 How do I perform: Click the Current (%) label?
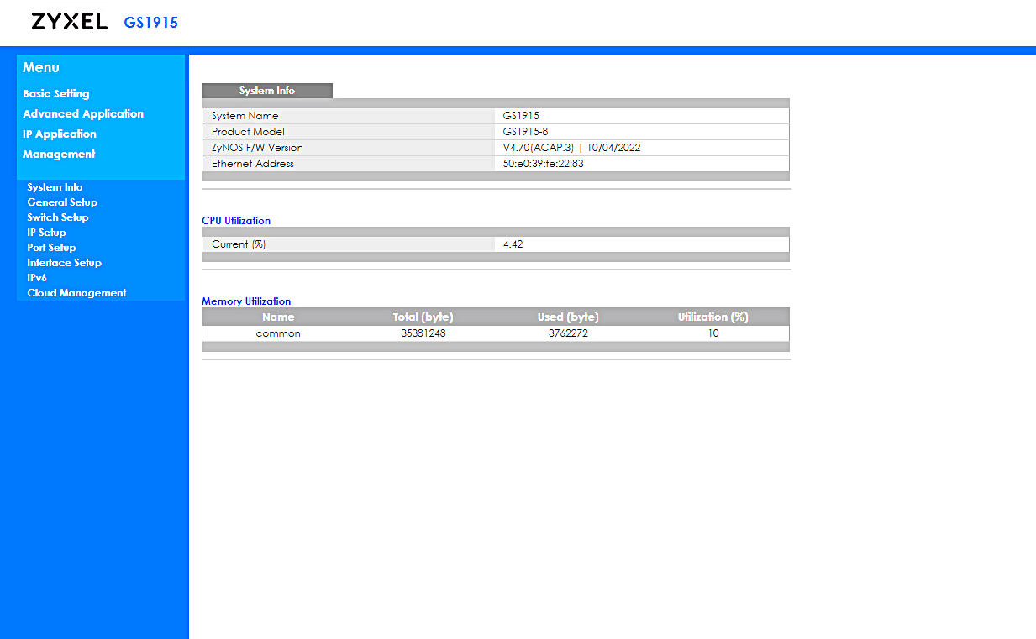click(x=239, y=244)
